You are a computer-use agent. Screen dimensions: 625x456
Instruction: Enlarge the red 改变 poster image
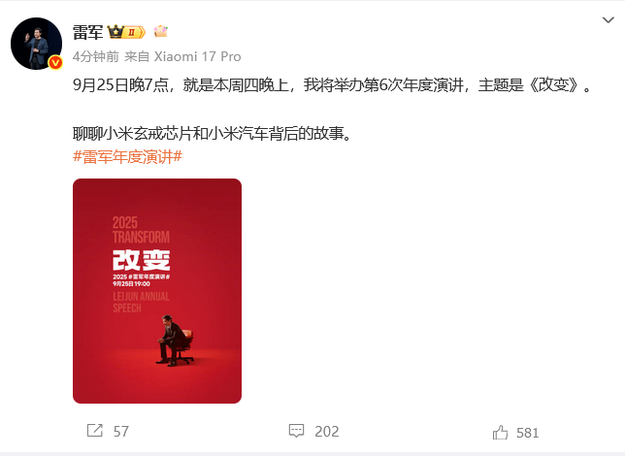pyautogui.click(x=157, y=291)
